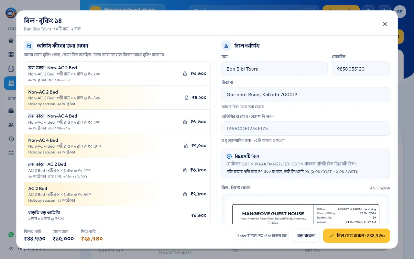
Task: Focus the নাম field containing Ban Bibi Tours
Action: coord(275,69)
